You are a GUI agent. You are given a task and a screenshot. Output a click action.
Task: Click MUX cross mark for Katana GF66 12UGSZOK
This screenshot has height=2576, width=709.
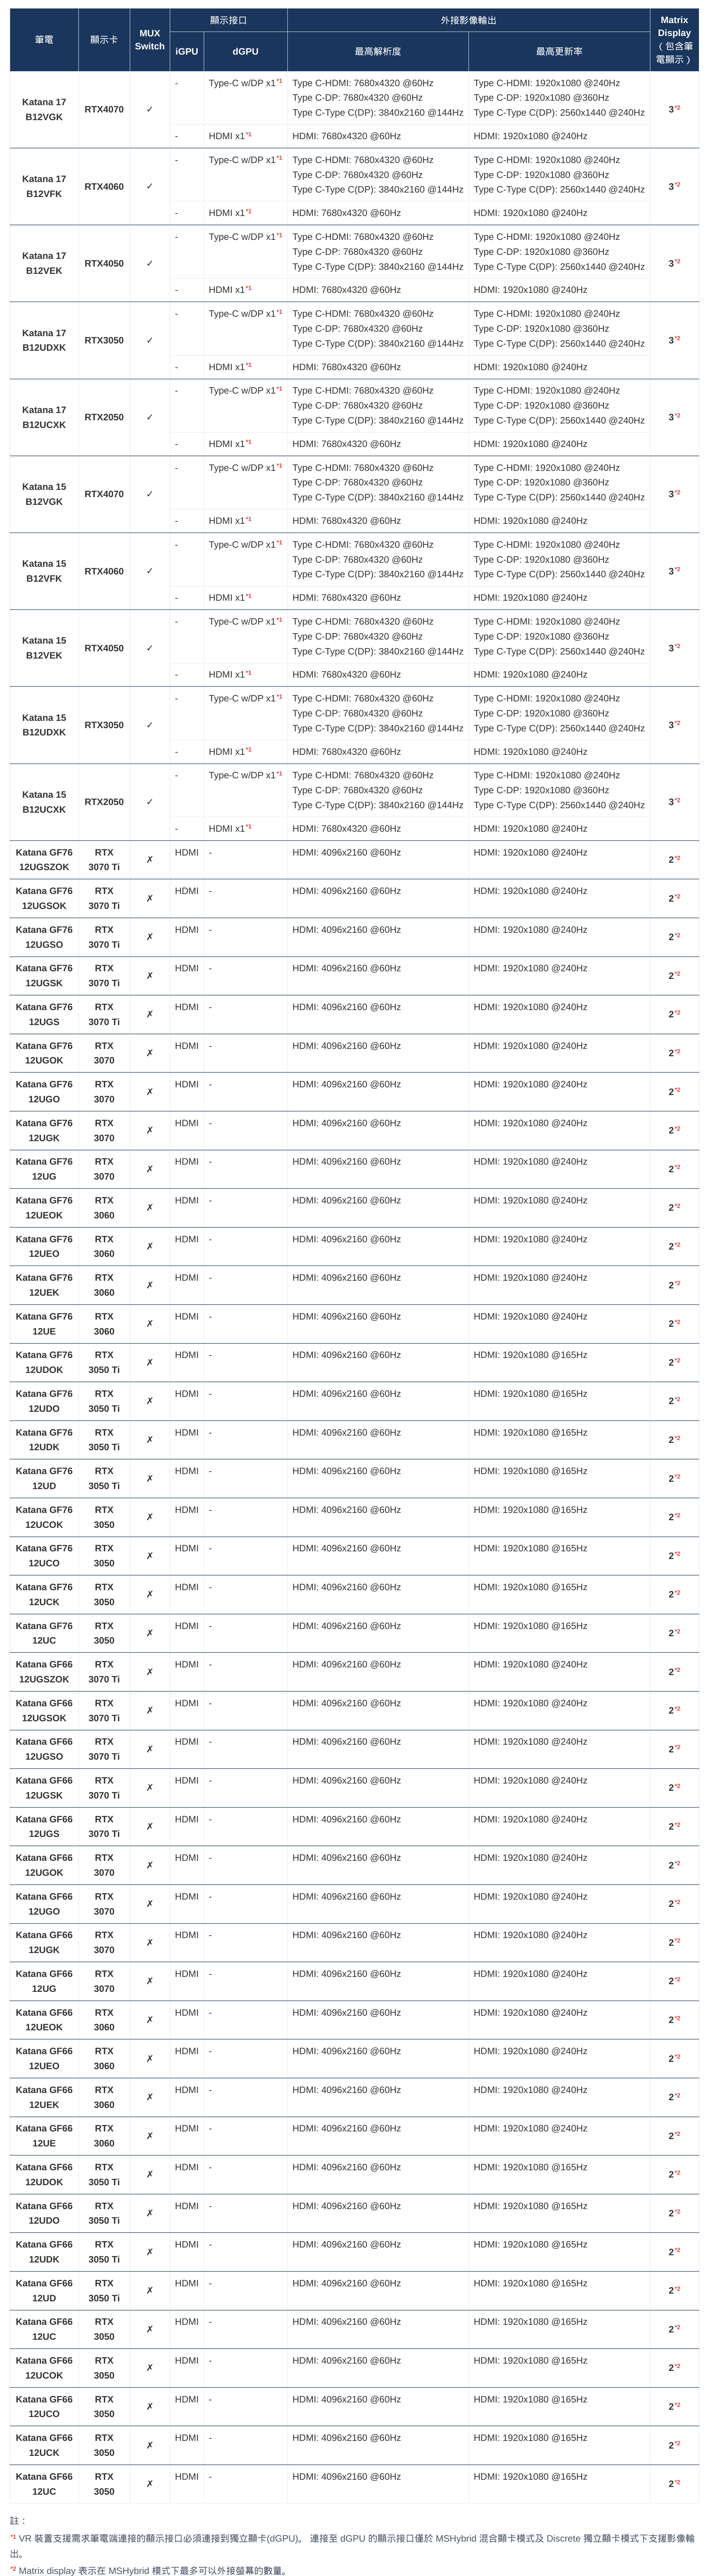[150, 1672]
